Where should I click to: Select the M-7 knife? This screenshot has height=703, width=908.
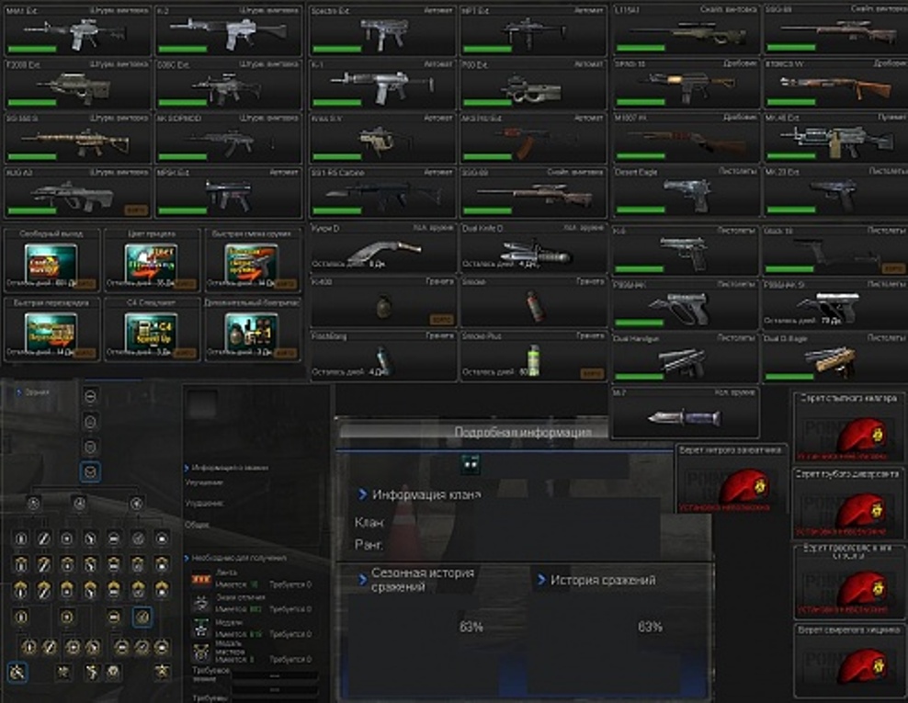pos(686,413)
